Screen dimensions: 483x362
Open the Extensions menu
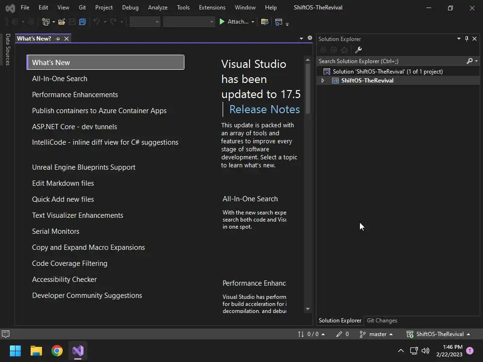pos(212,8)
